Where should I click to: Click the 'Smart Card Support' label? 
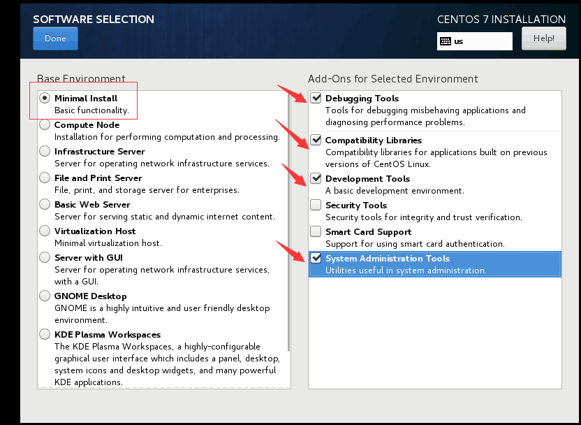coord(368,232)
